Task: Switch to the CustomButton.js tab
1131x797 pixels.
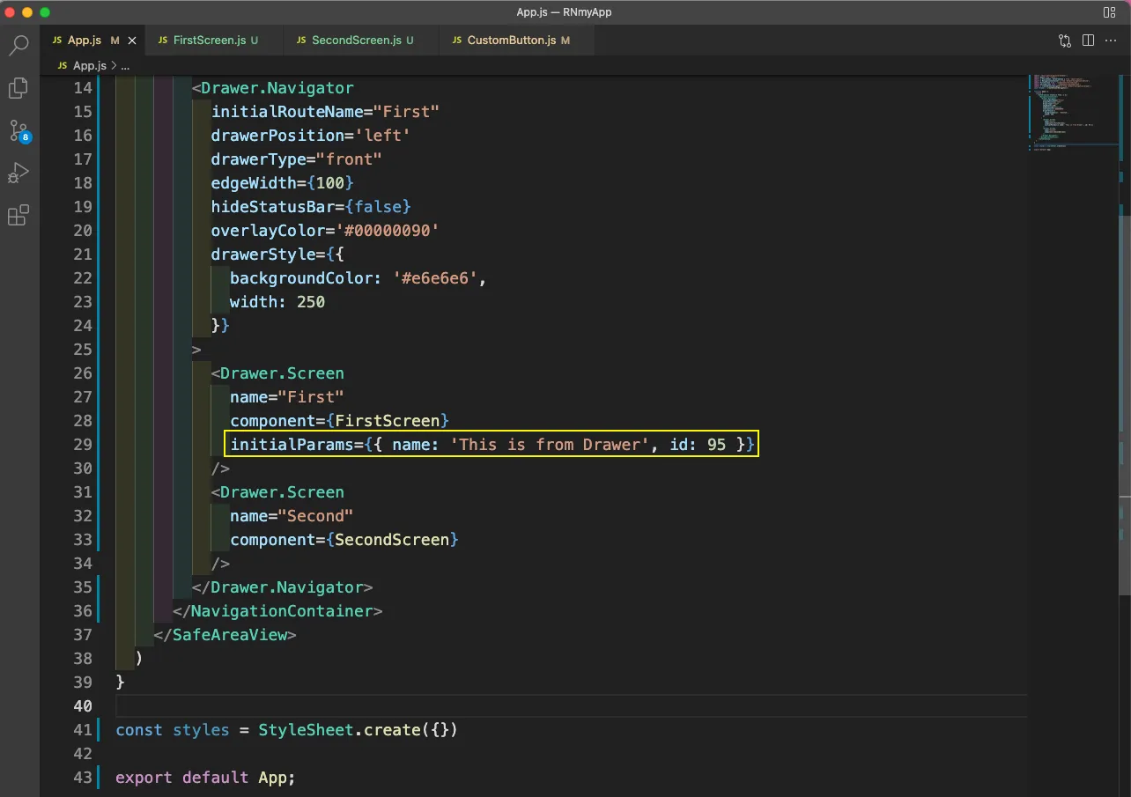Action: [x=517, y=41]
